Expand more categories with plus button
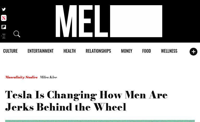The image size is (200, 122). pyautogui.click(x=193, y=52)
